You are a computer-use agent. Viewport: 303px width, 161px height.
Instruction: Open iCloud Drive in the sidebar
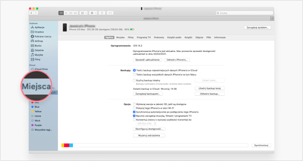[x=40, y=69]
